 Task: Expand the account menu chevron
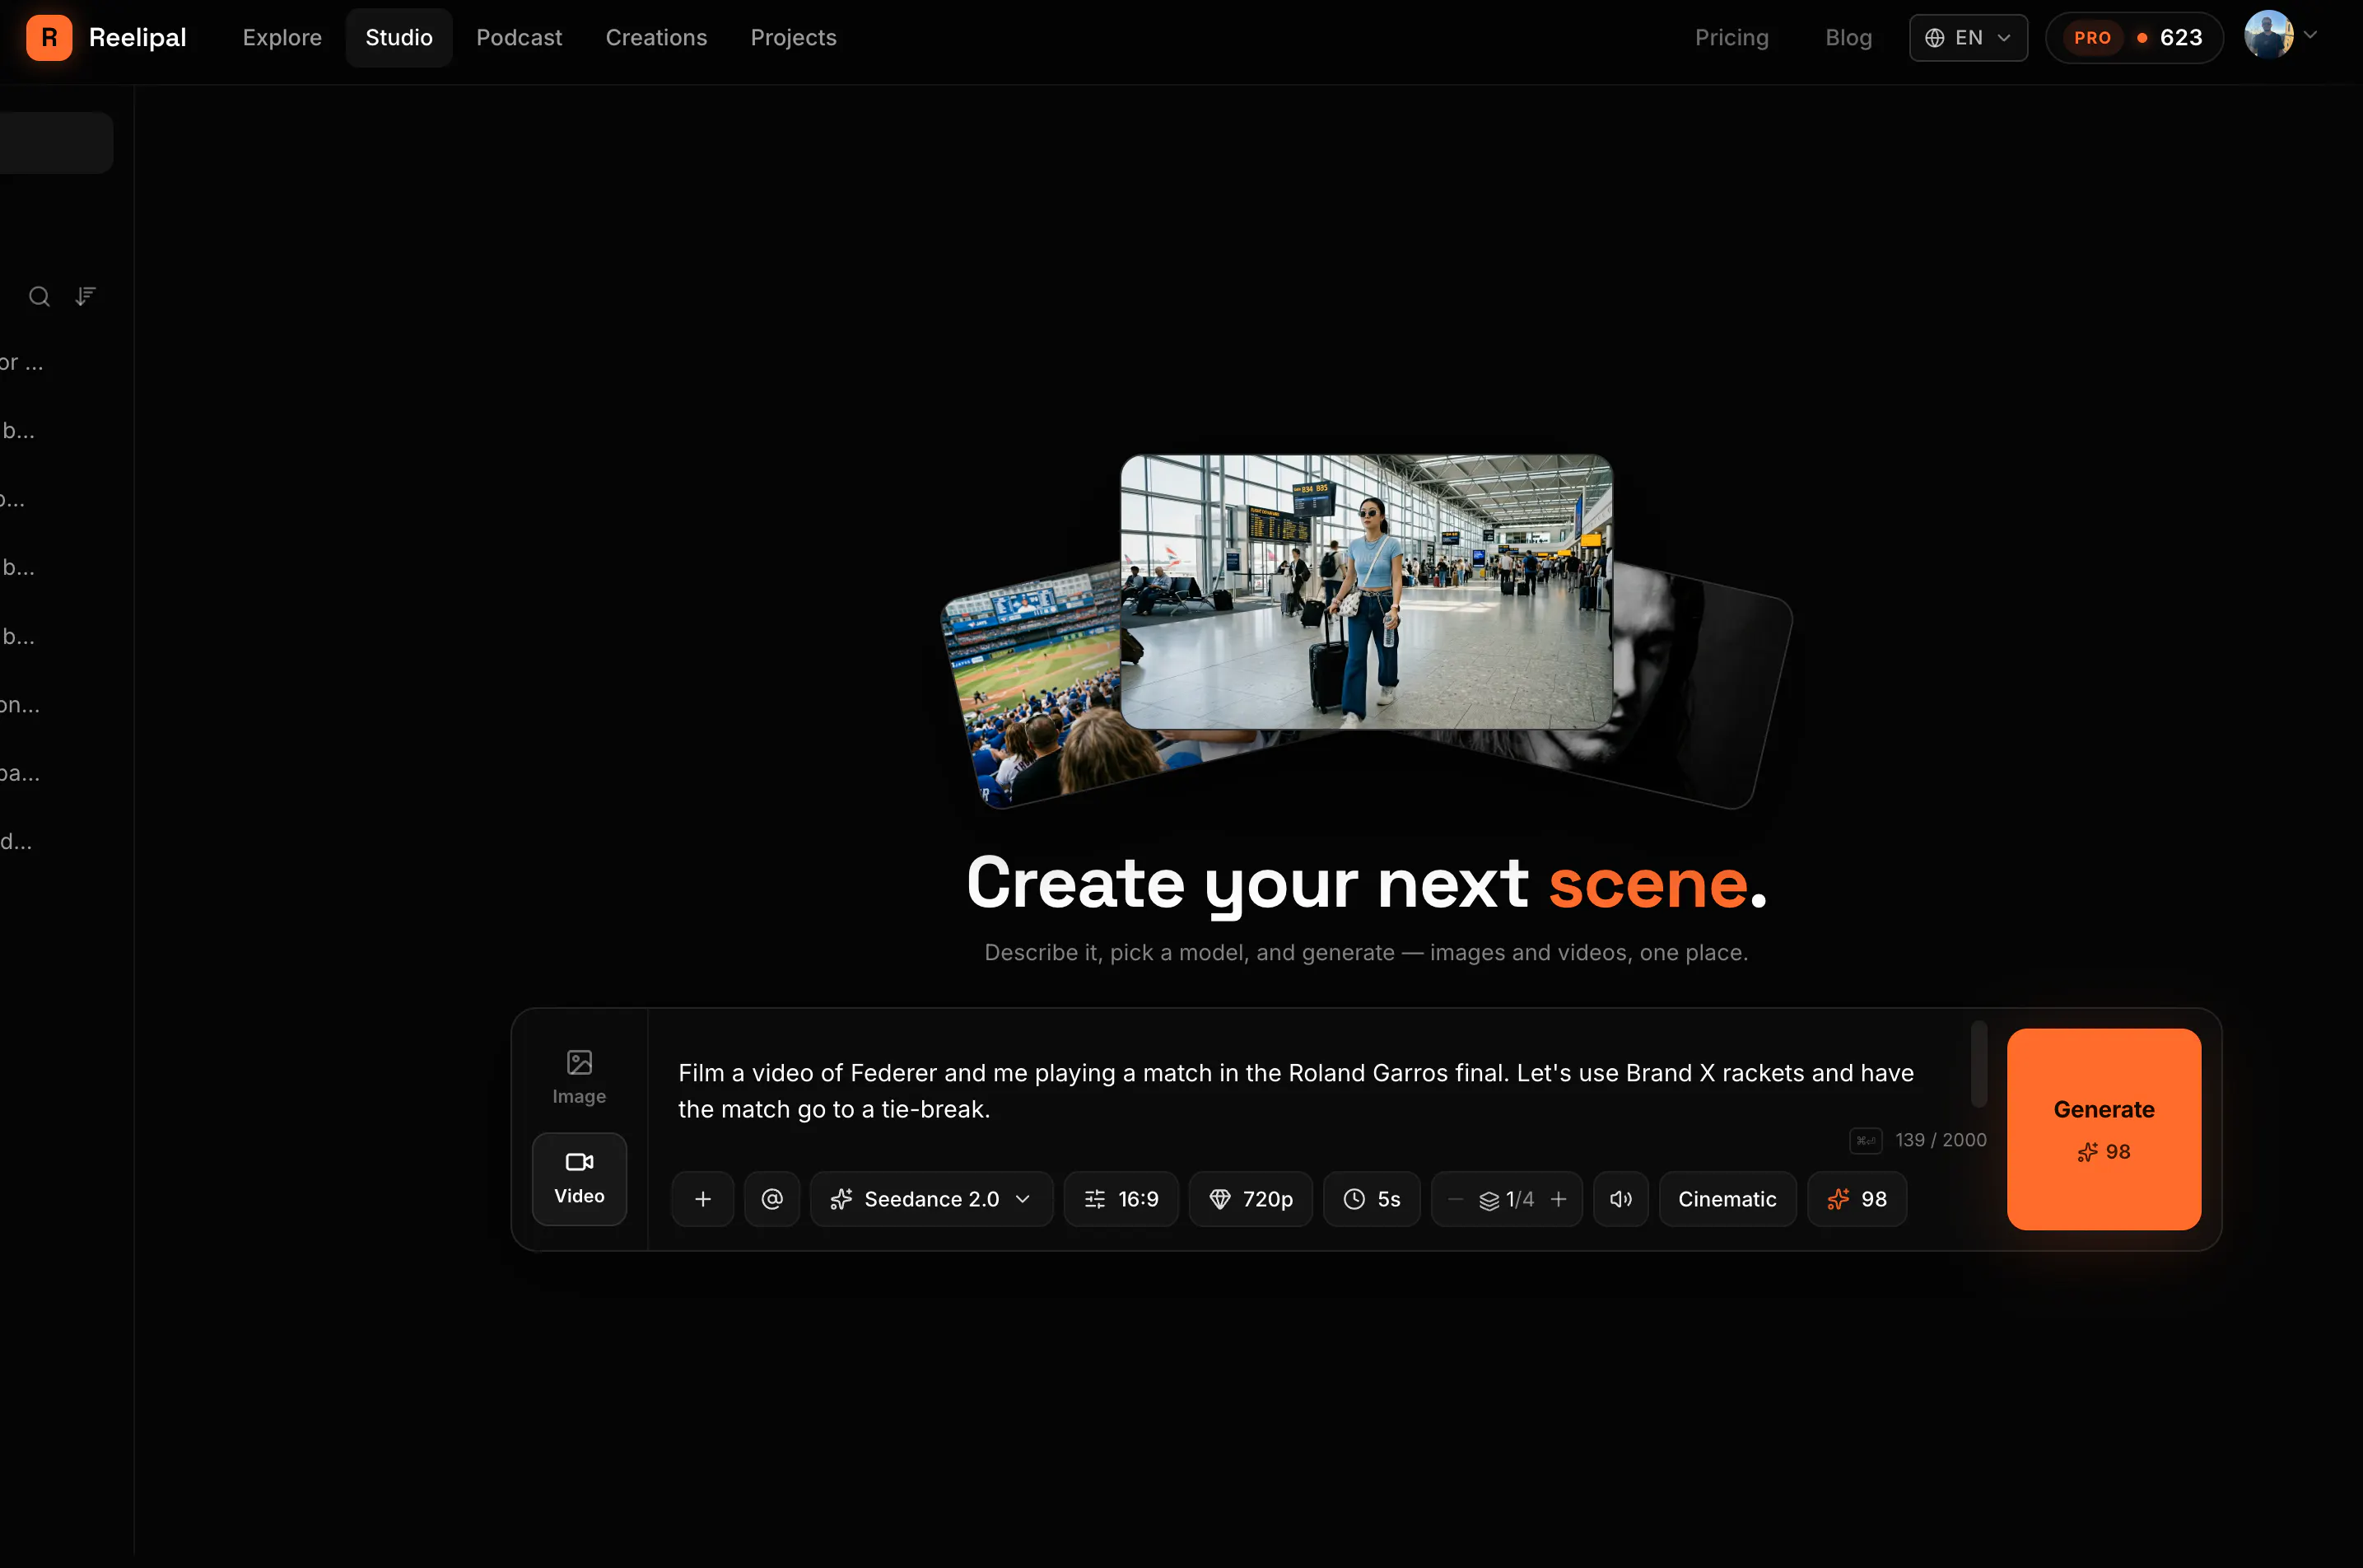pos(2310,35)
